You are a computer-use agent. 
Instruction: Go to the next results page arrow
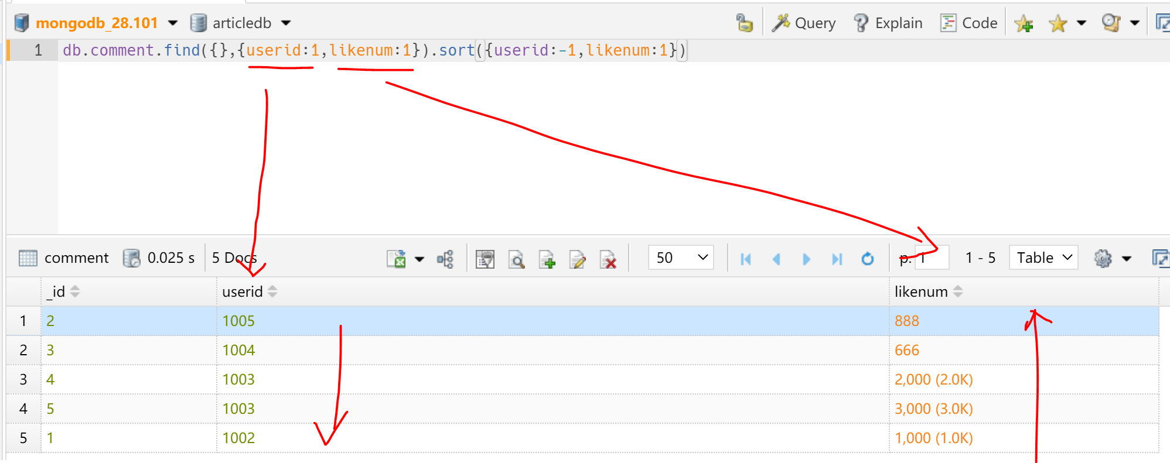(x=806, y=259)
